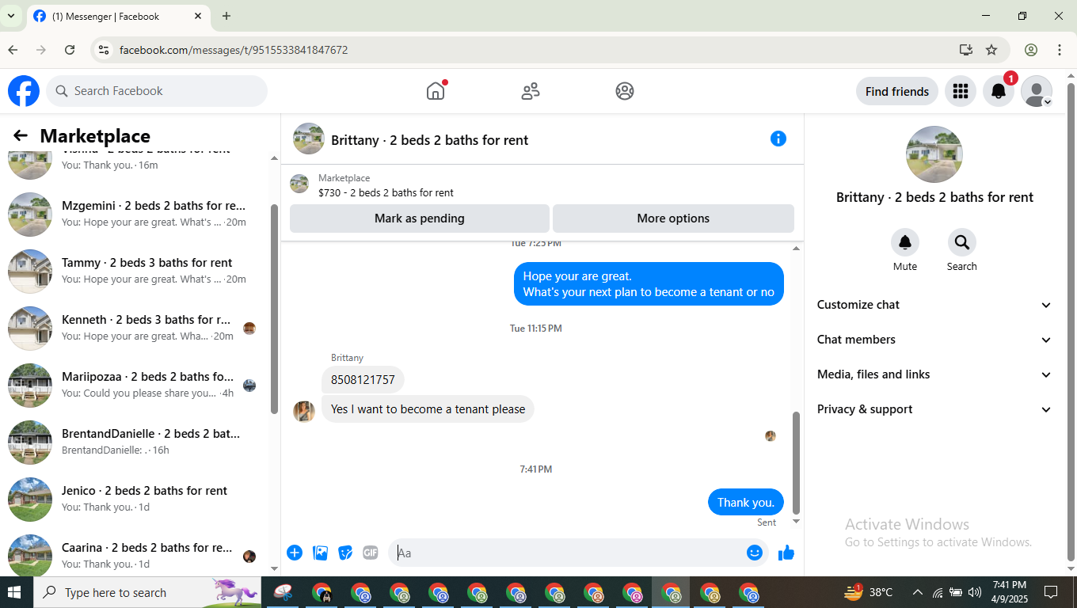Open the Mzgemini conversation

135,214
